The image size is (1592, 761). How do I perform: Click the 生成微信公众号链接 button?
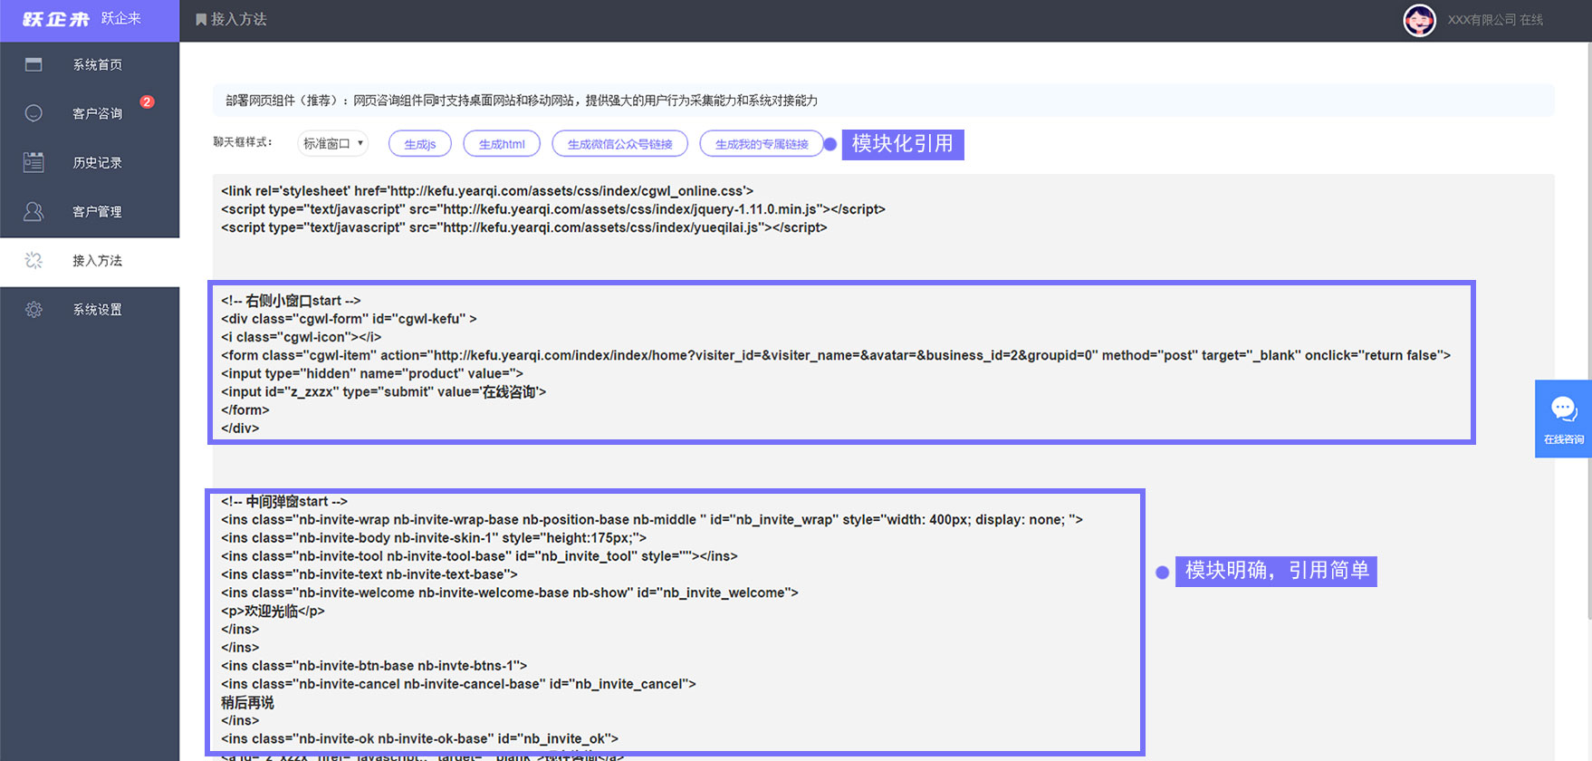619,143
